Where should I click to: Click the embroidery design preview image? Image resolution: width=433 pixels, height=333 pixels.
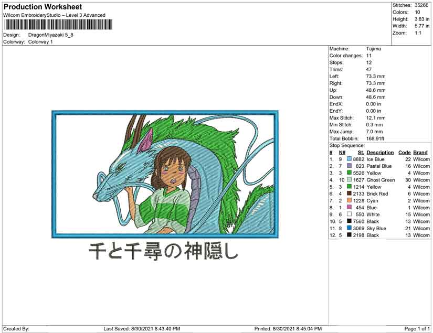(x=165, y=174)
